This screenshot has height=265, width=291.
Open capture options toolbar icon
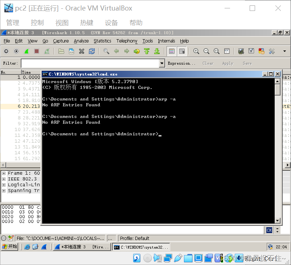[16, 51]
